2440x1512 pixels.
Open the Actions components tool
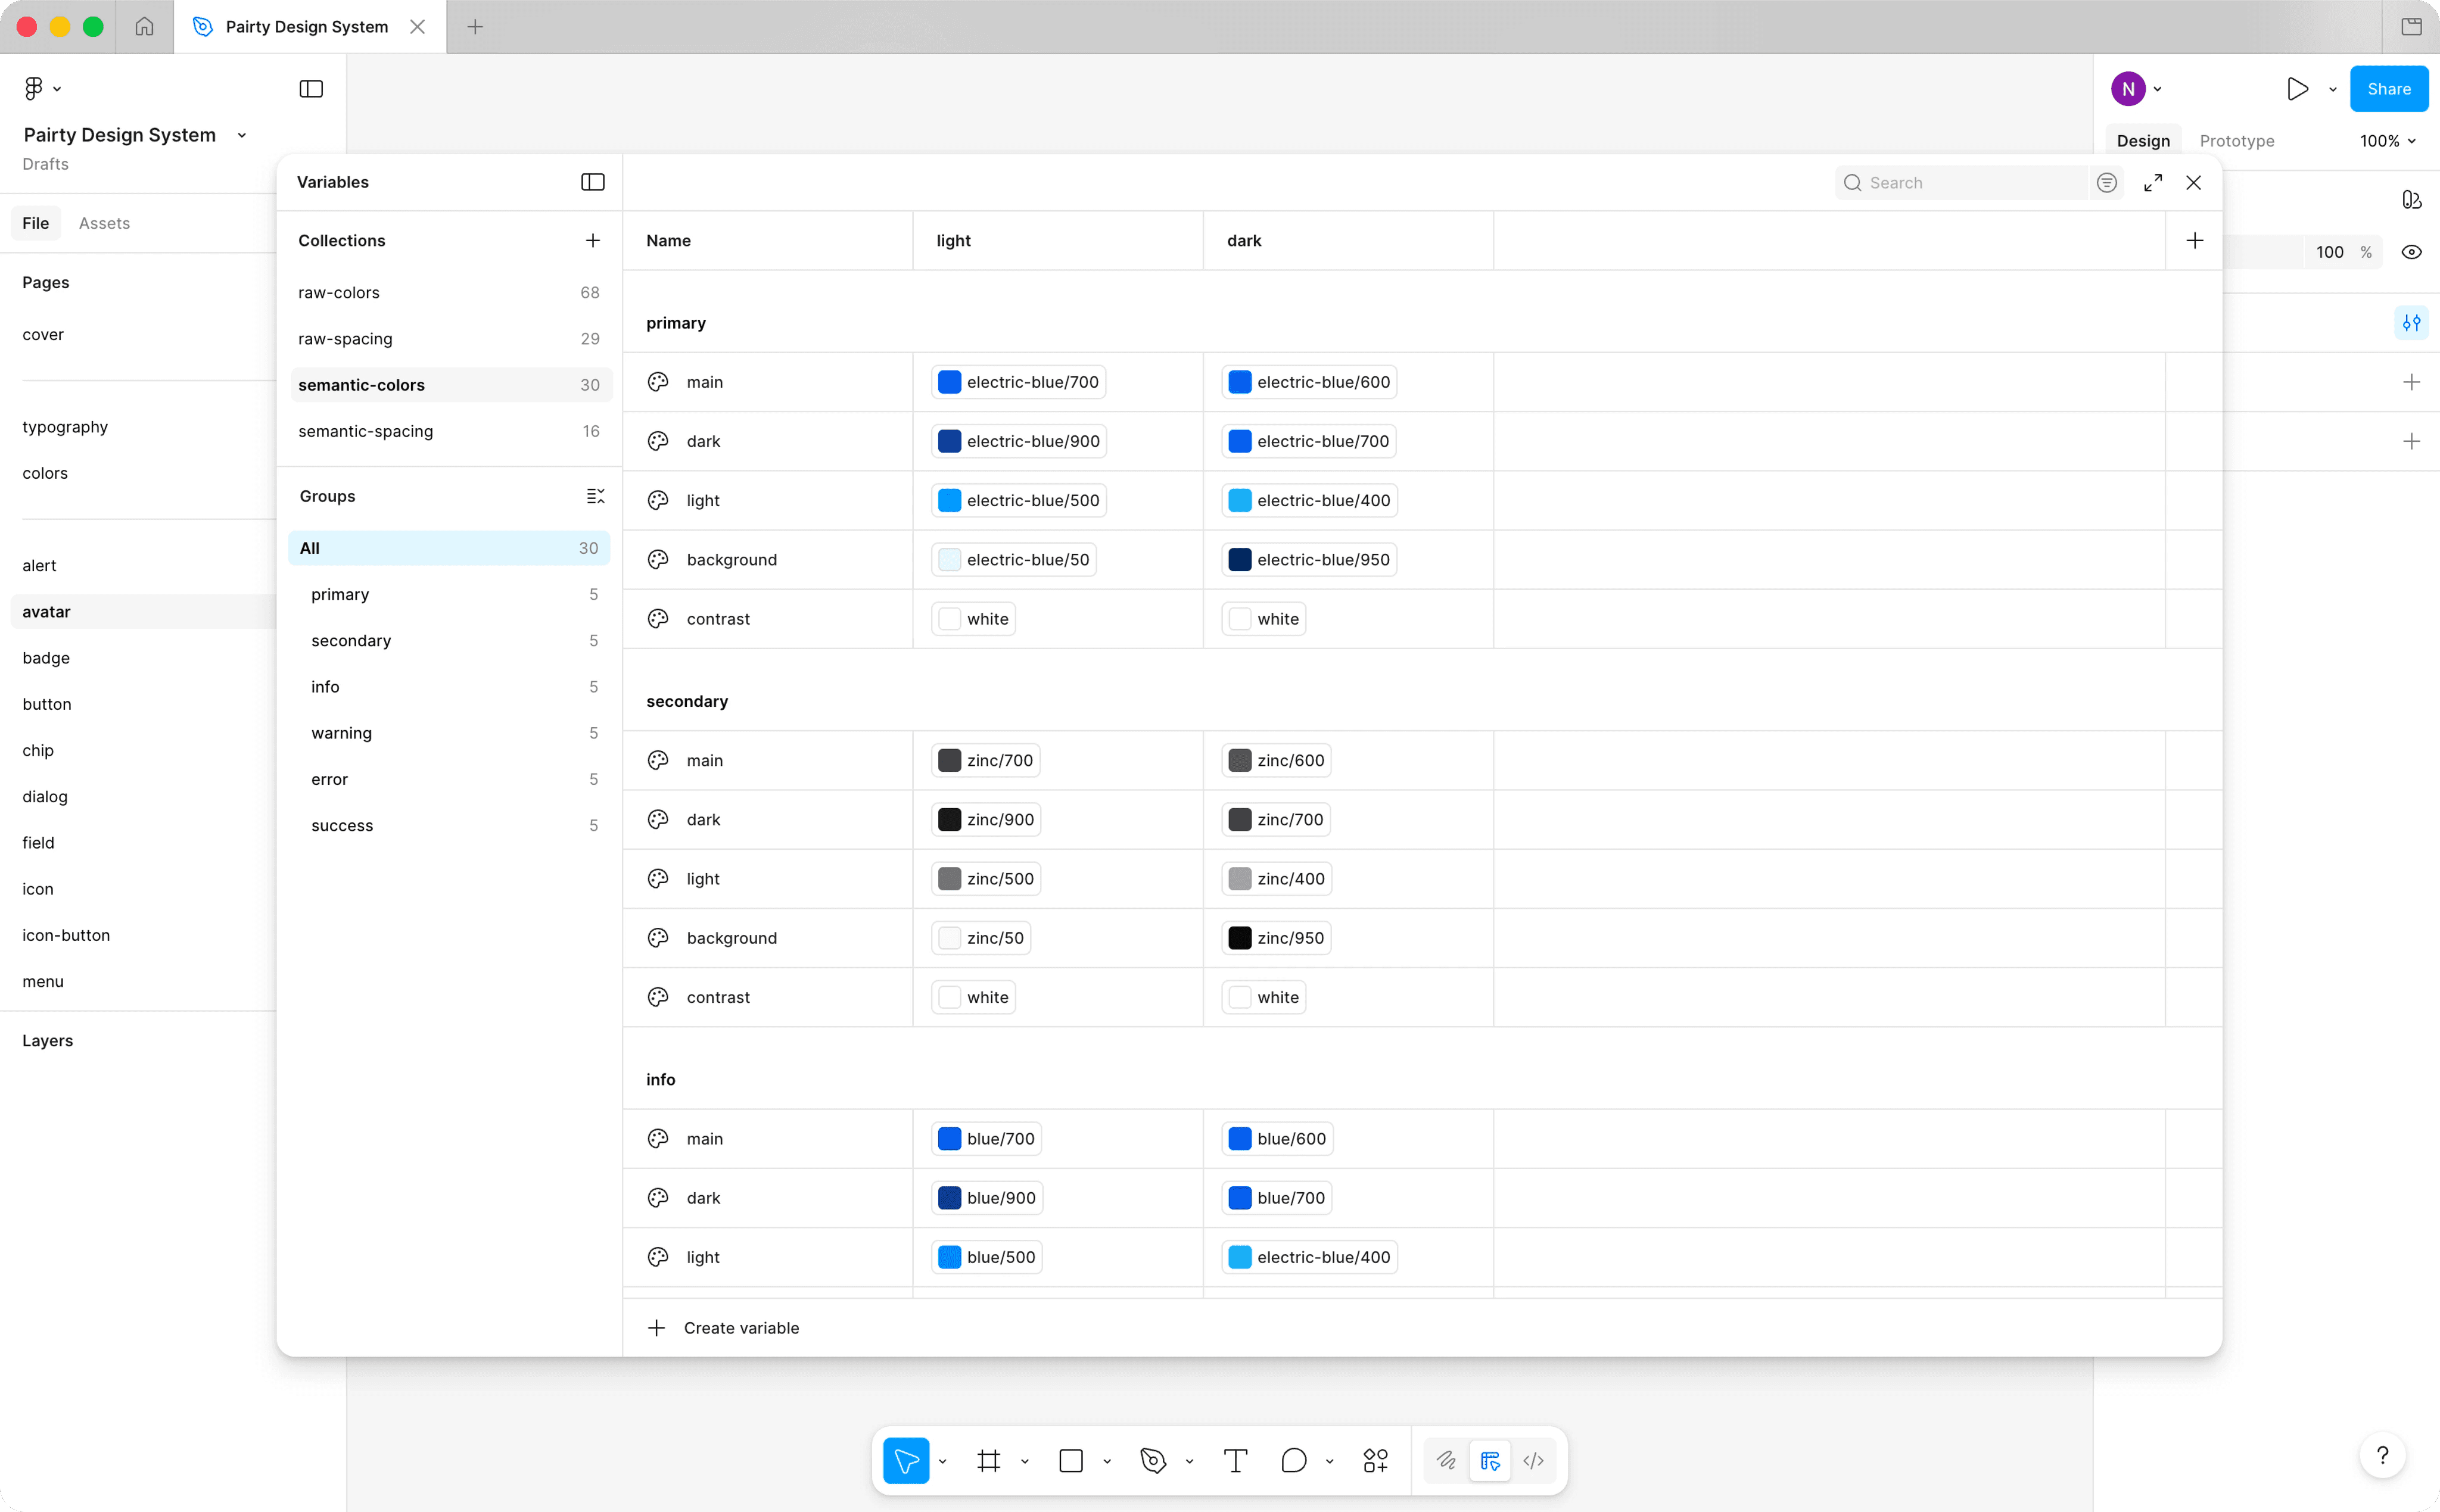(x=1375, y=1461)
